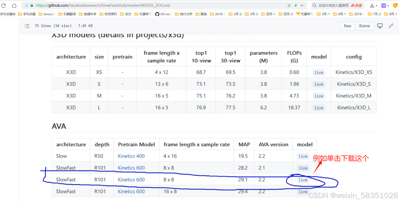Expand the address bar history chevron
Screen dimensions: 399x202
(x=302, y=5)
